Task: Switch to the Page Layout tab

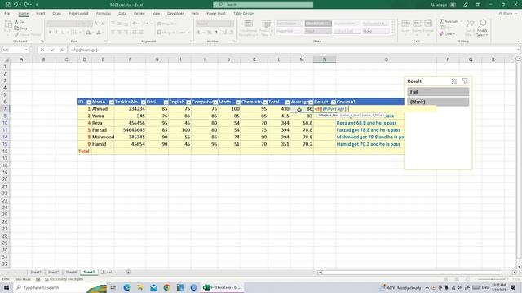Action: 78,13
